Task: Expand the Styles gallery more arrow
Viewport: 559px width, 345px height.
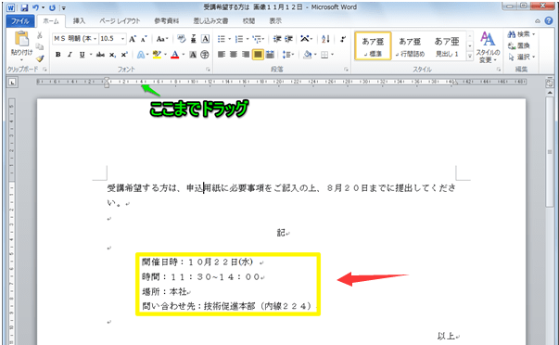Action: pyautogui.click(x=469, y=57)
